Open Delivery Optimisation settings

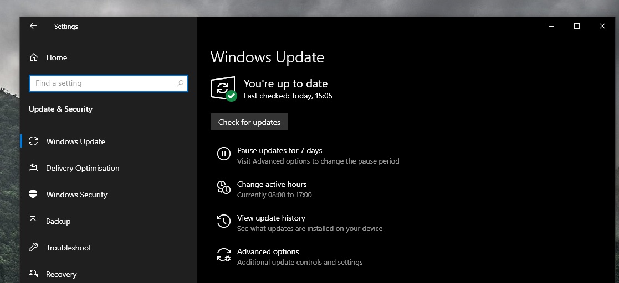(x=83, y=168)
